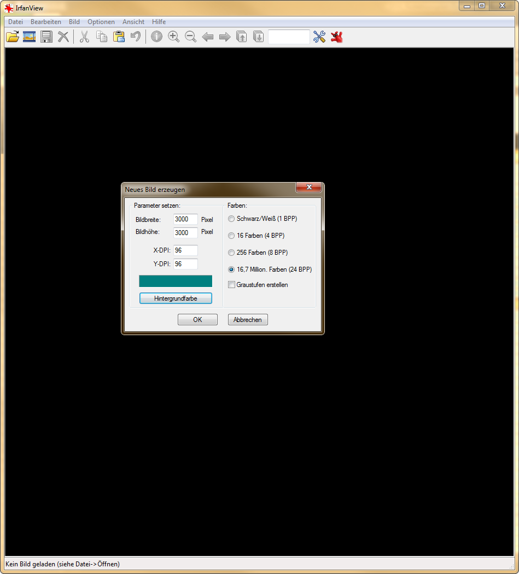
Task: Click the previous page icon
Action: tap(241, 37)
